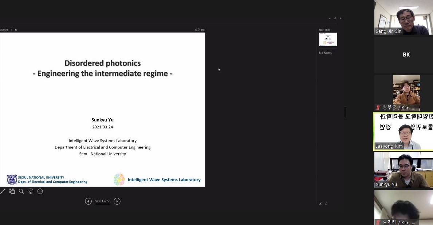Select the BK participant tile
The width and height of the screenshot is (433, 225).
click(x=404, y=55)
